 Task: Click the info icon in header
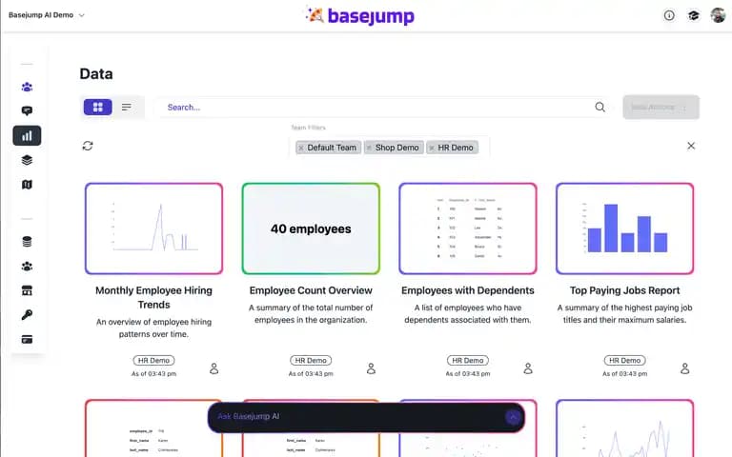pyautogui.click(x=669, y=15)
